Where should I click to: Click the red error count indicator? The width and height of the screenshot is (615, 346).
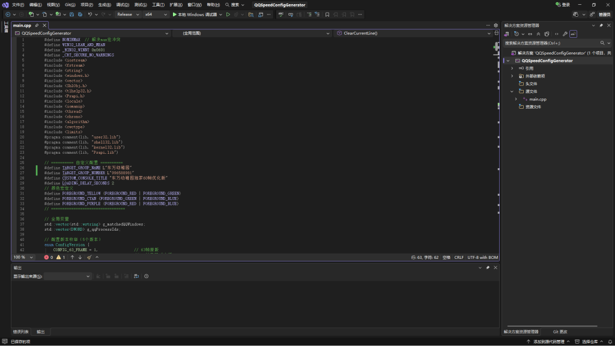coord(49,257)
